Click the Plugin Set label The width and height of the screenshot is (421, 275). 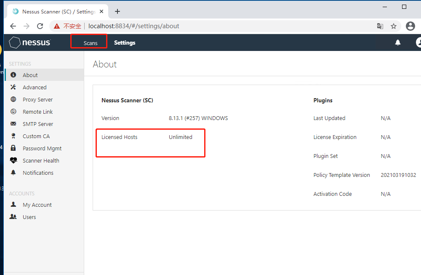(x=325, y=156)
